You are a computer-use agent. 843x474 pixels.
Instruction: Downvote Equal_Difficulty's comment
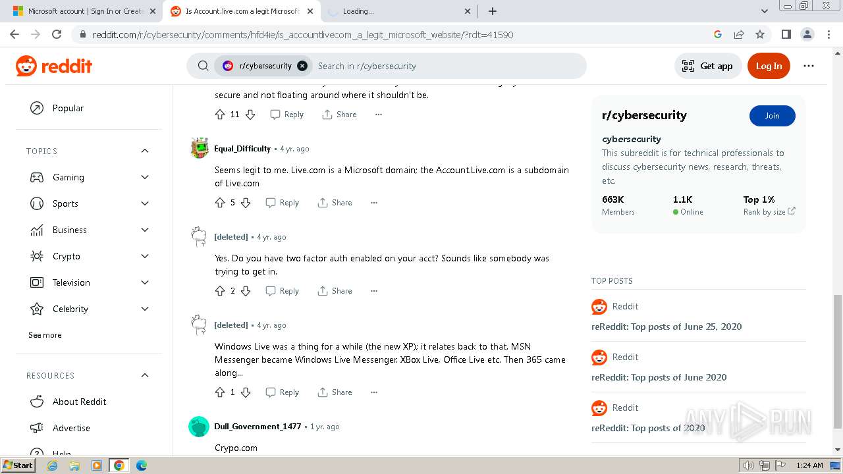pos(246,203)
